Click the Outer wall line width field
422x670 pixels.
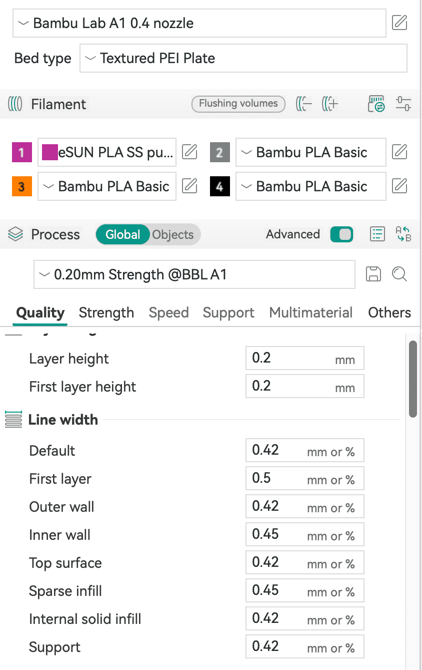(x=305, y=506)
